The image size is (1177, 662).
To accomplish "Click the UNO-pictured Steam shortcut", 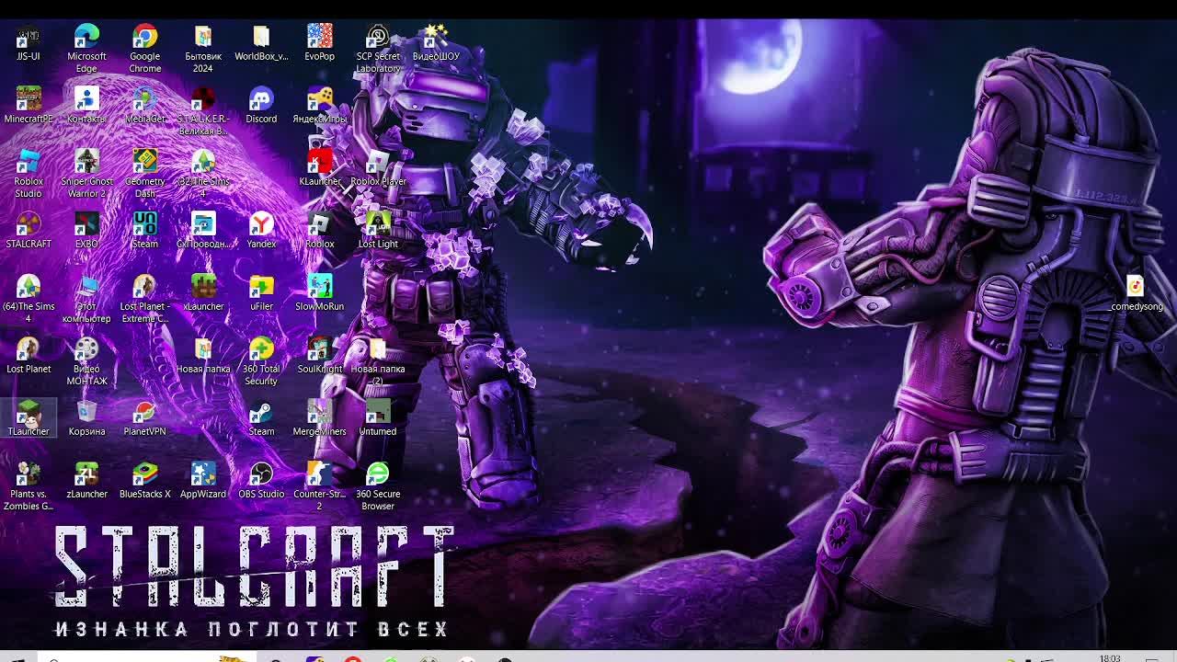I will click(x=144, y=231).
